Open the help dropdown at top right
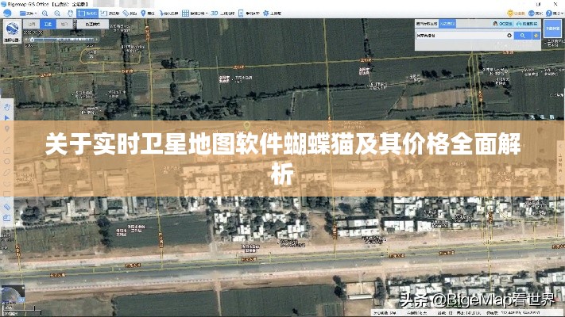The height and width of the screenshot is (317, 565). (x=554, y=13)
